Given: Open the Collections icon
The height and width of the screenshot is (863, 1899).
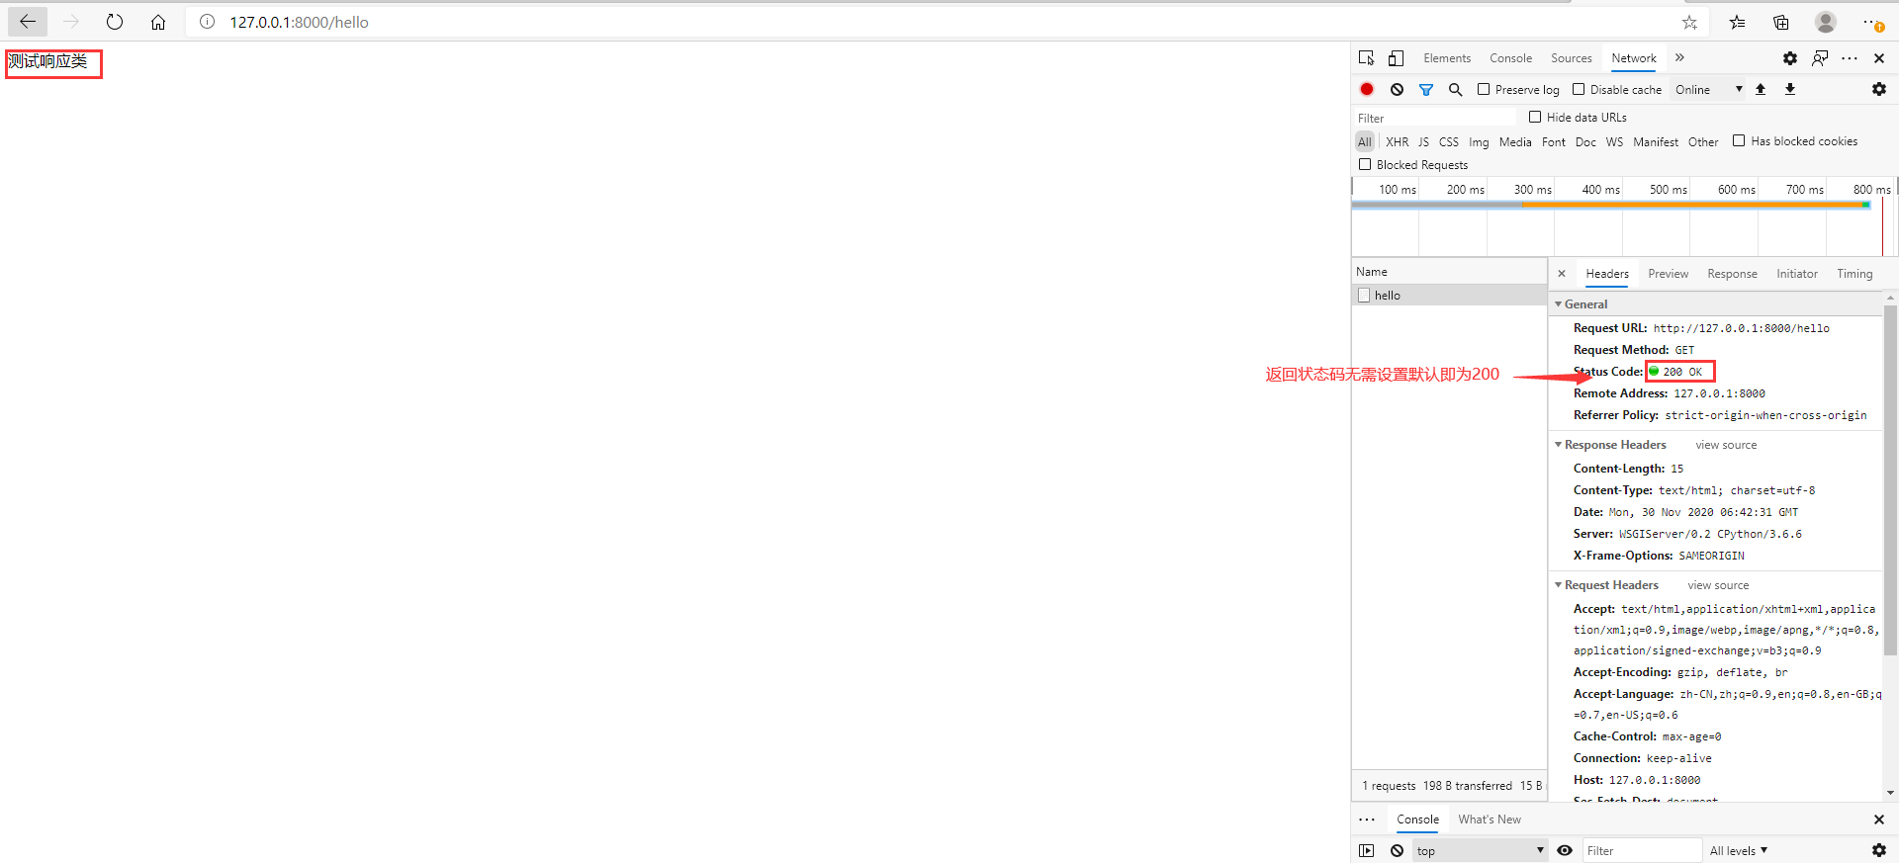Looking at the screenshot, I should pos(1781,22).
